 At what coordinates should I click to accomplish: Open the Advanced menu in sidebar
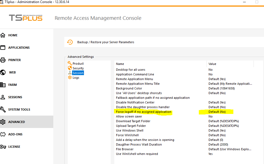[x=17, y=122]
